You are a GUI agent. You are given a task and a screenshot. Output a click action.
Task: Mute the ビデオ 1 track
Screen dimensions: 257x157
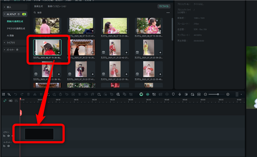click(x=9, y=136)
